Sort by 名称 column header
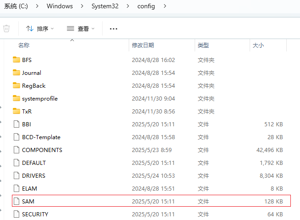Screen dimensions: 300x220 24,45
